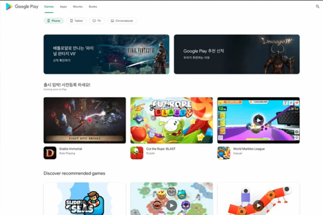Play the orange snake game preview video

pyautogui.click(x=258, y=205)
